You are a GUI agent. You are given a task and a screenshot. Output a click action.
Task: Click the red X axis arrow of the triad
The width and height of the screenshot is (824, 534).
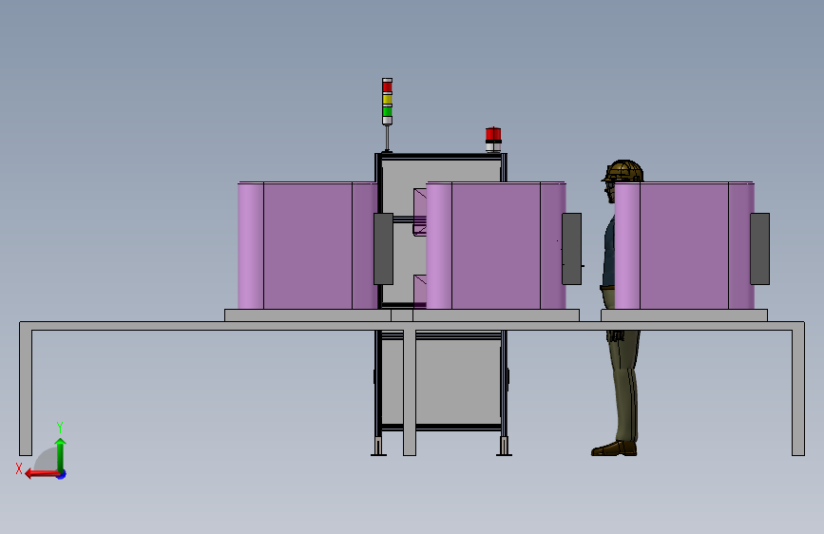42,474
